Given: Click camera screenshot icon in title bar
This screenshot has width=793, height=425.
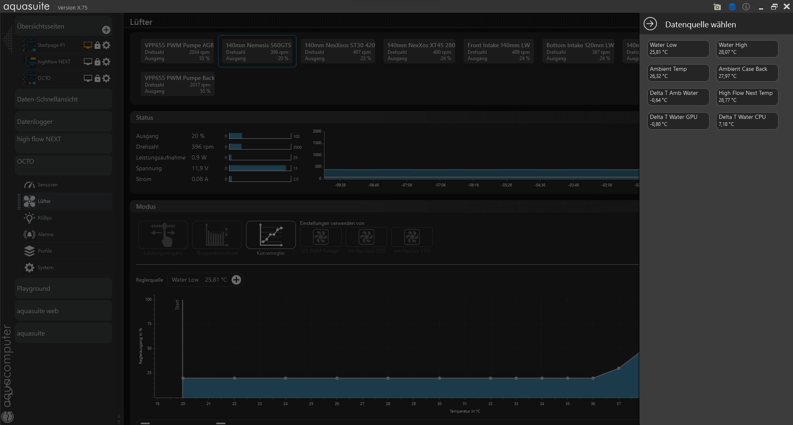Looking at the screenshot, I should tap(717, 7).
